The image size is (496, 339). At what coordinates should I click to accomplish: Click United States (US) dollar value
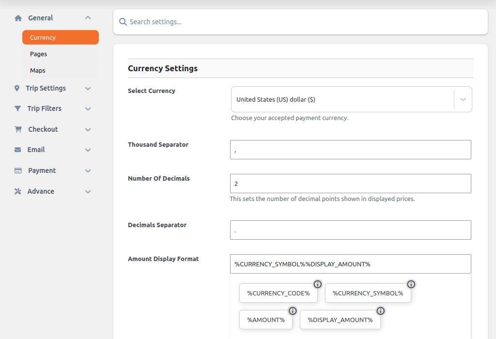276,100
